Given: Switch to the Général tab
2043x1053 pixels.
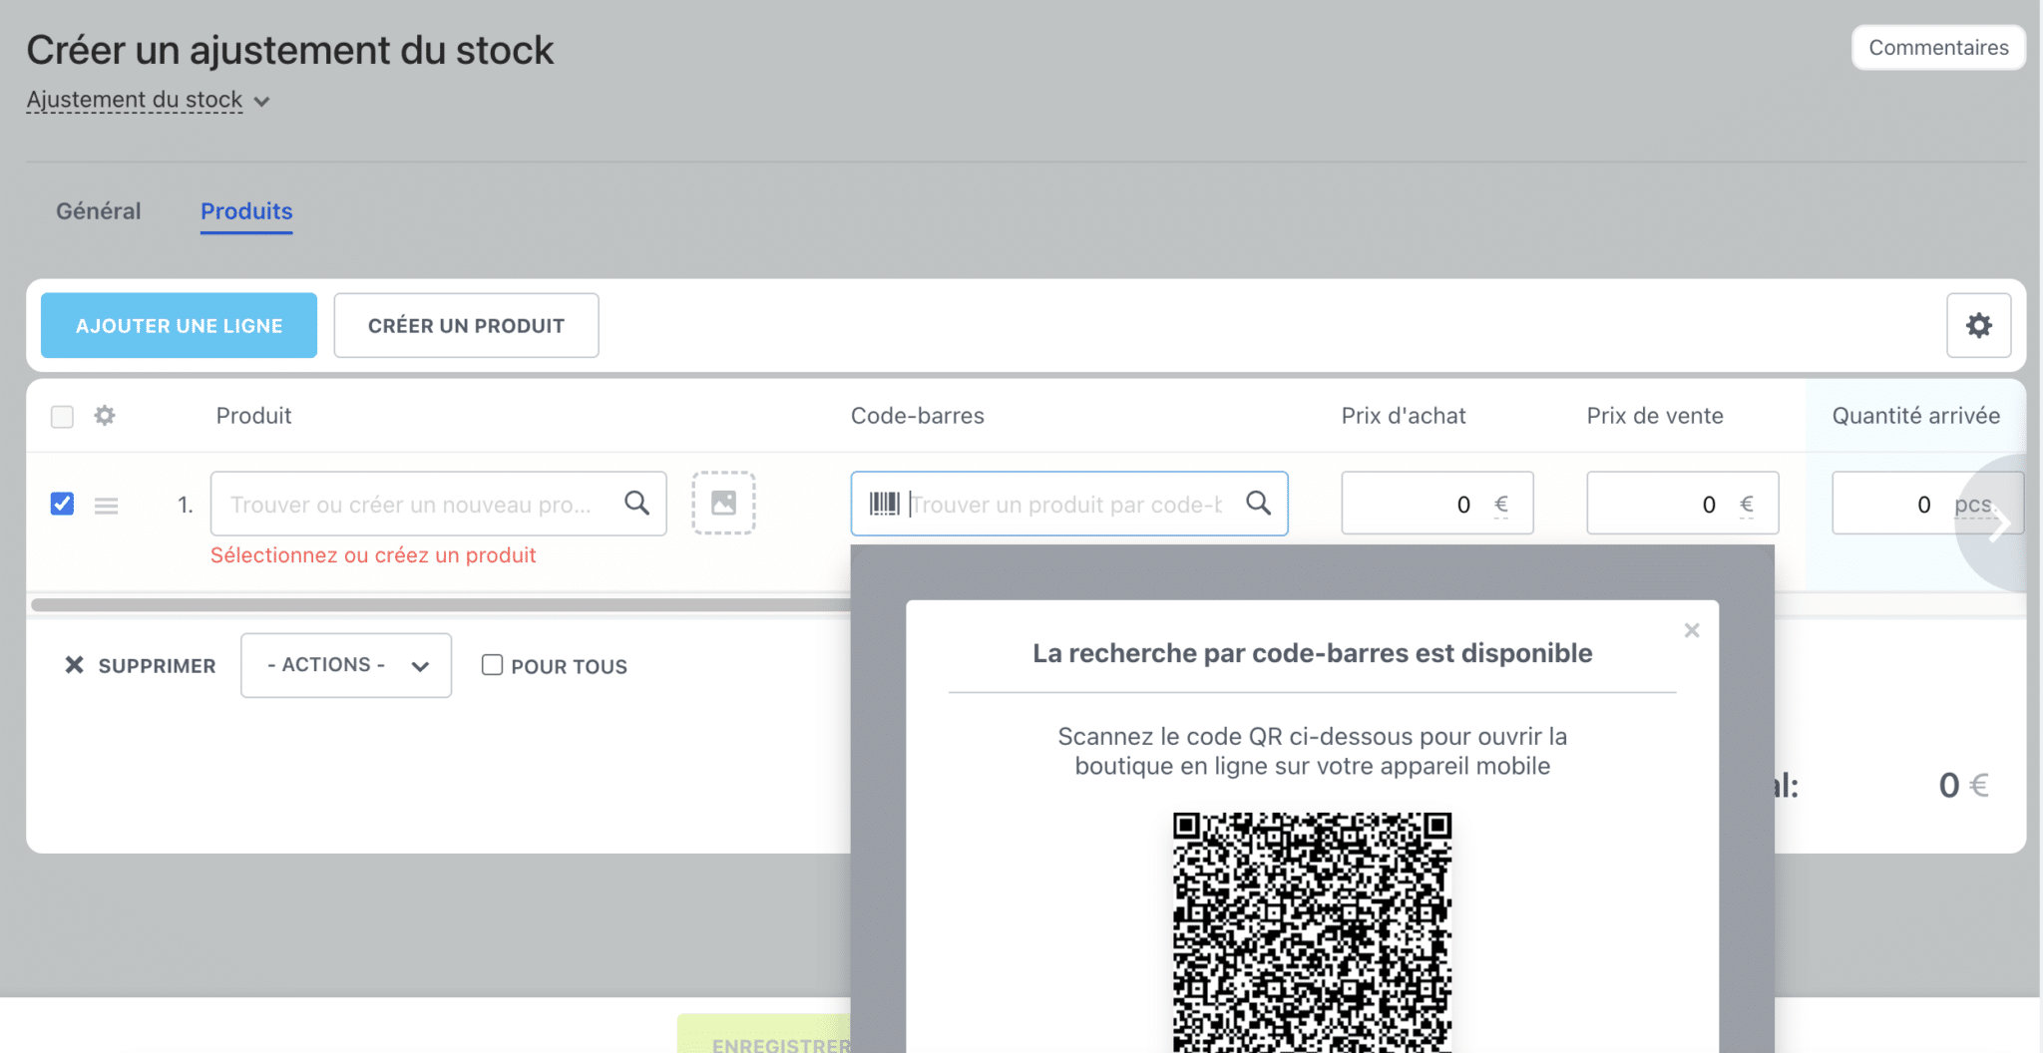Looking at the screenshot, I should 99,211.
